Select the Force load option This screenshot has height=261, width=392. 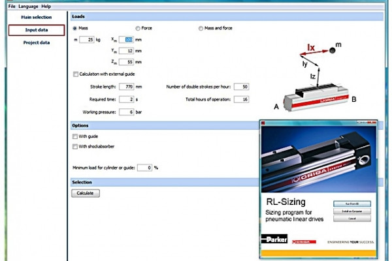click(138, 29)
